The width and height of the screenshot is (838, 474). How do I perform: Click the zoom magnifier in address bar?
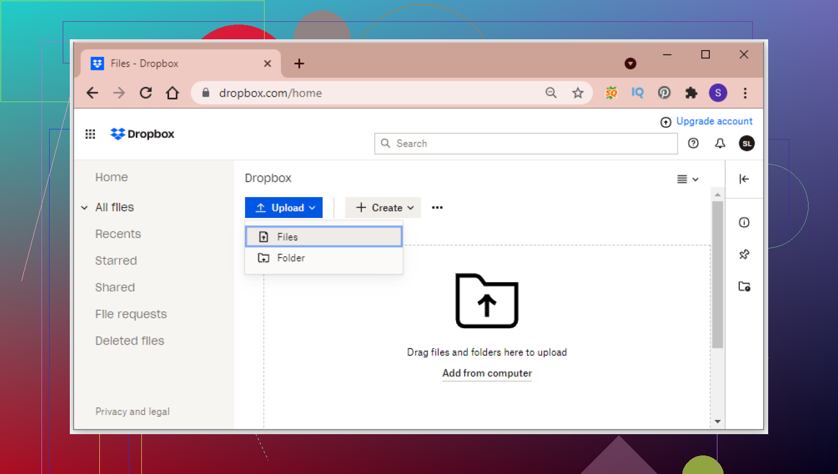point(551,93)
